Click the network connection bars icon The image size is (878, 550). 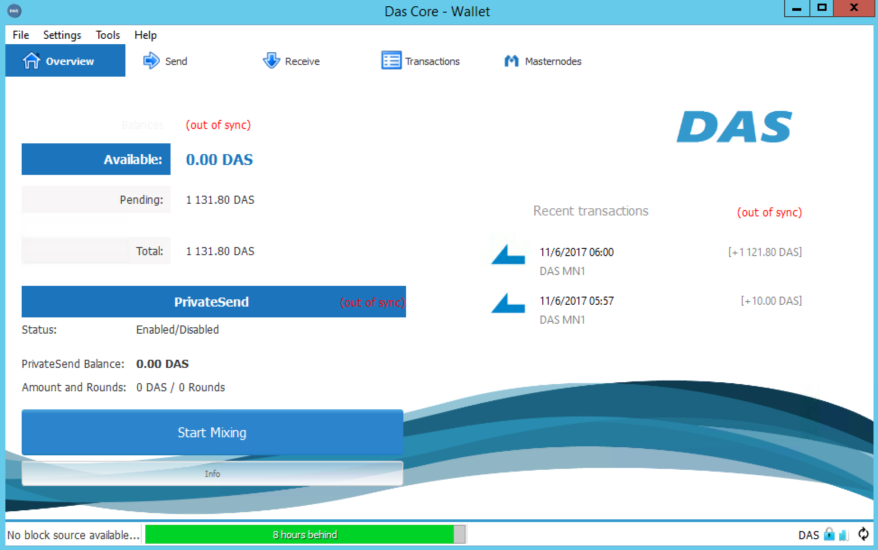click(x=843, y=535)
